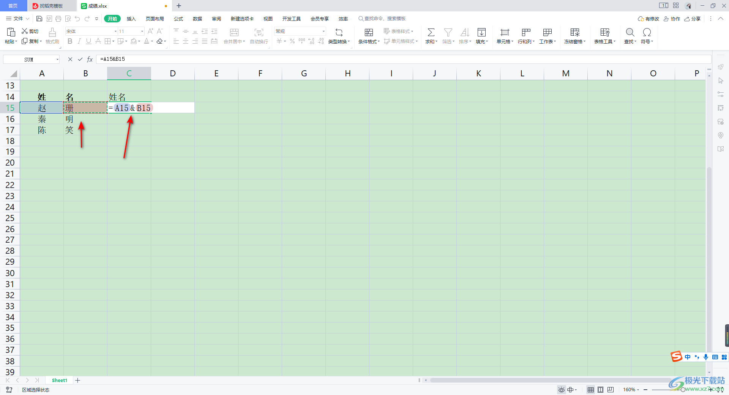
Task: Click the Paste (粘贴) clipboard icon
Action: [11, 32]
